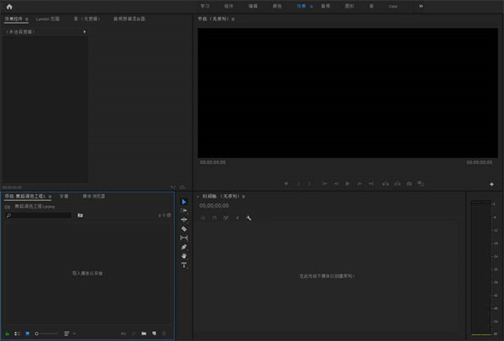Select the Type text tool
The height and width of the screenshot is (341, 504).
click(x=184, y=265)
